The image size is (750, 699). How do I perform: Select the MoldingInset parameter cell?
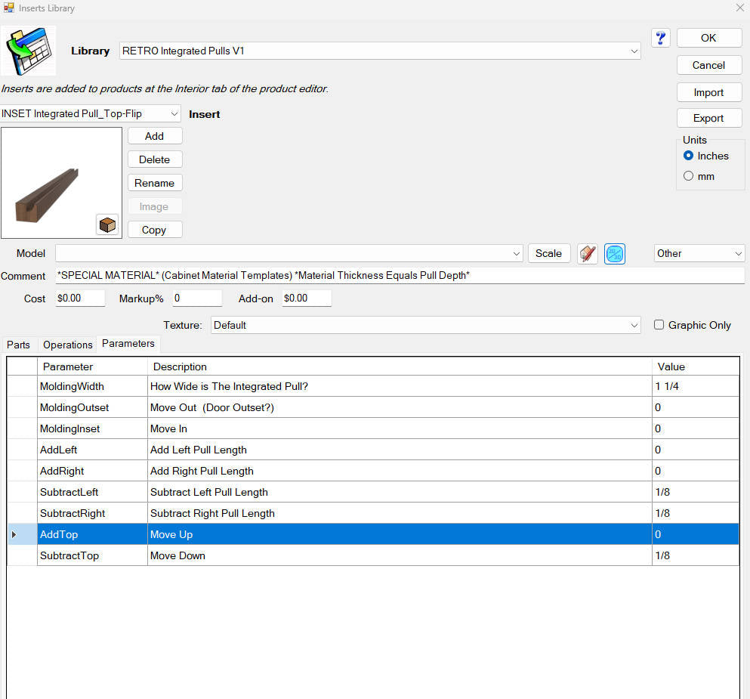pos(92,428)
